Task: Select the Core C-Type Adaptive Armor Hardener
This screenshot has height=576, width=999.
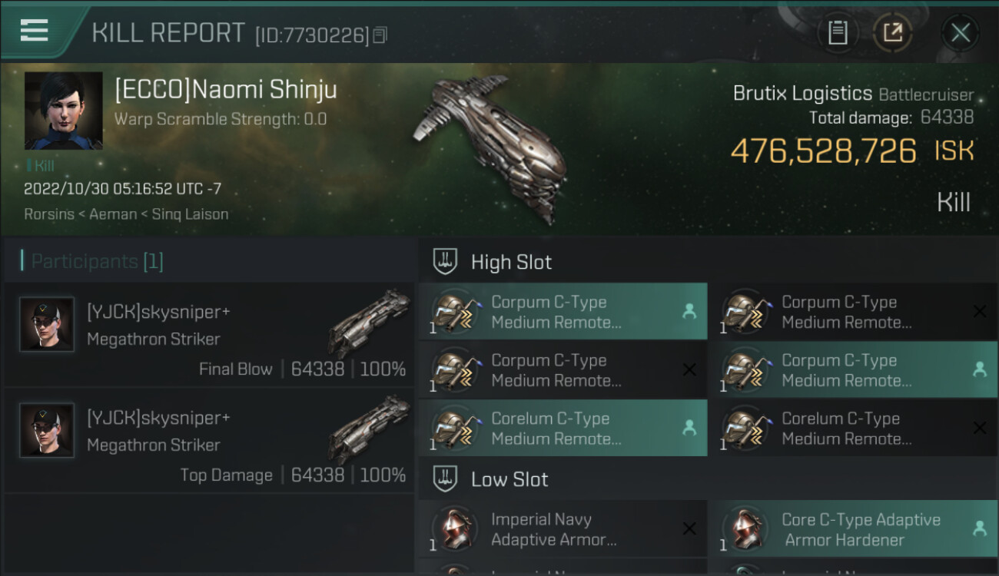Action: [853, 529]
